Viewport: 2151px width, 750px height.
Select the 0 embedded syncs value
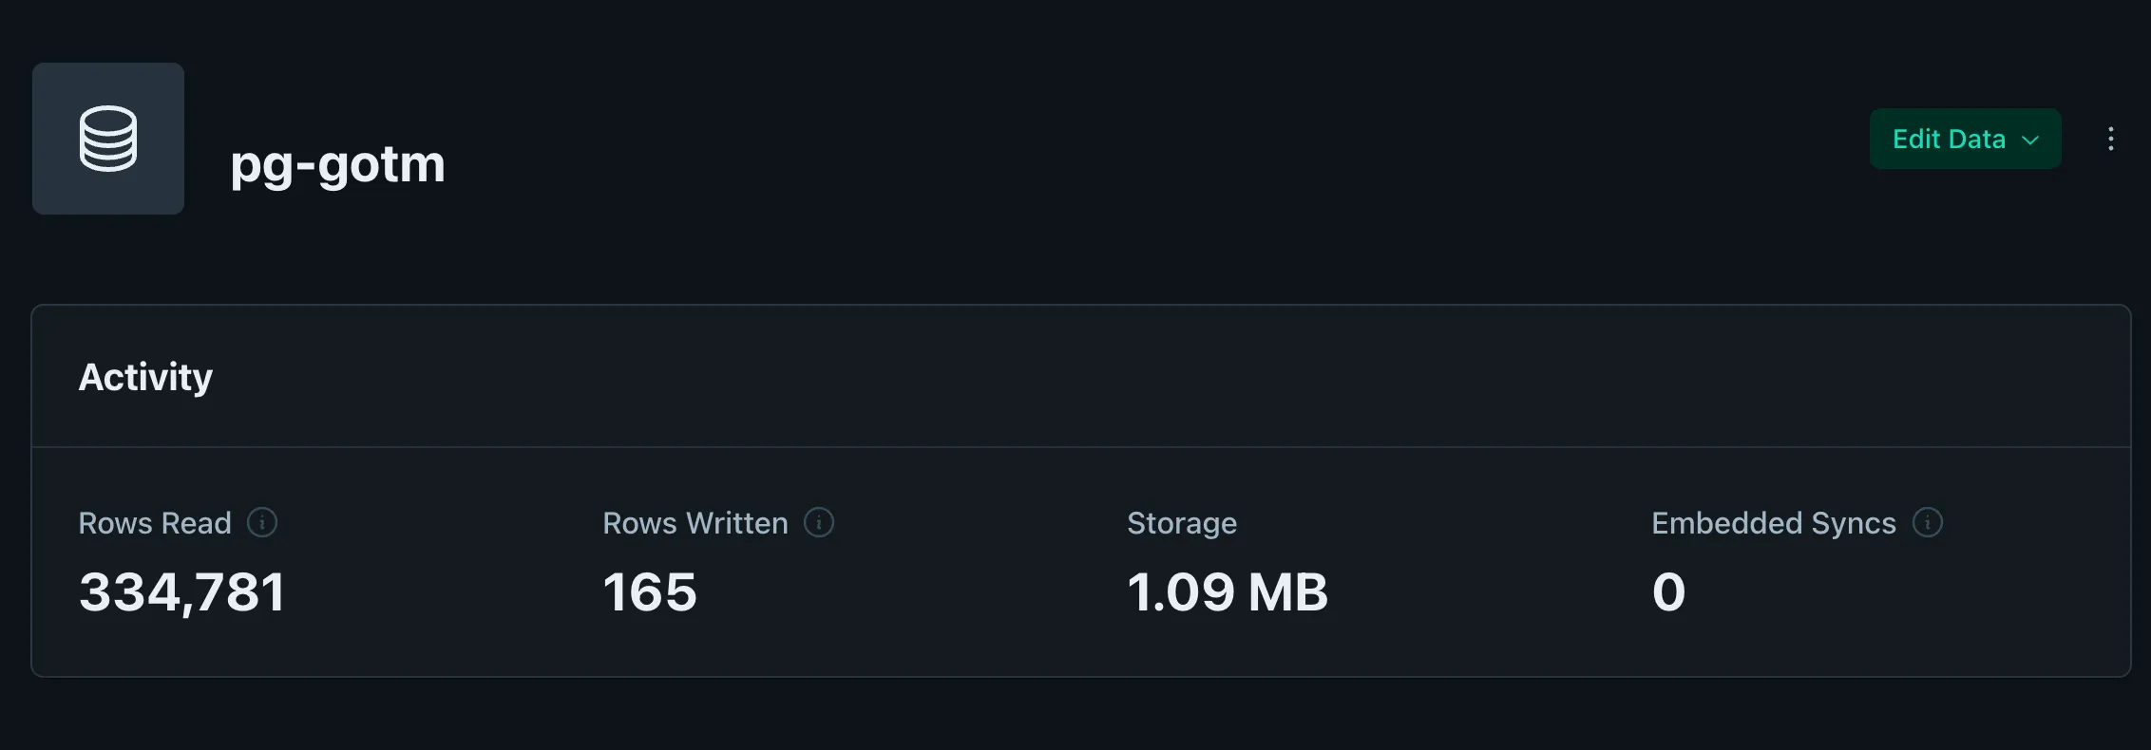coord(1668,592)
